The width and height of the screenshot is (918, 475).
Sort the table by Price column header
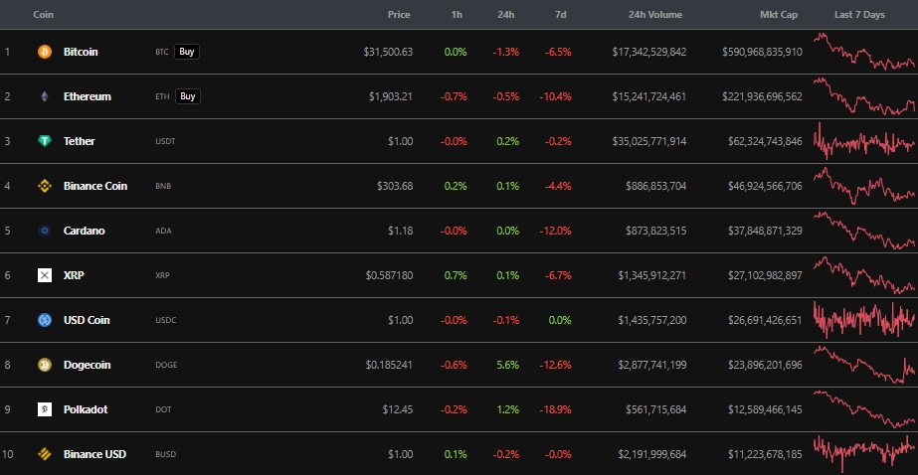400,15
